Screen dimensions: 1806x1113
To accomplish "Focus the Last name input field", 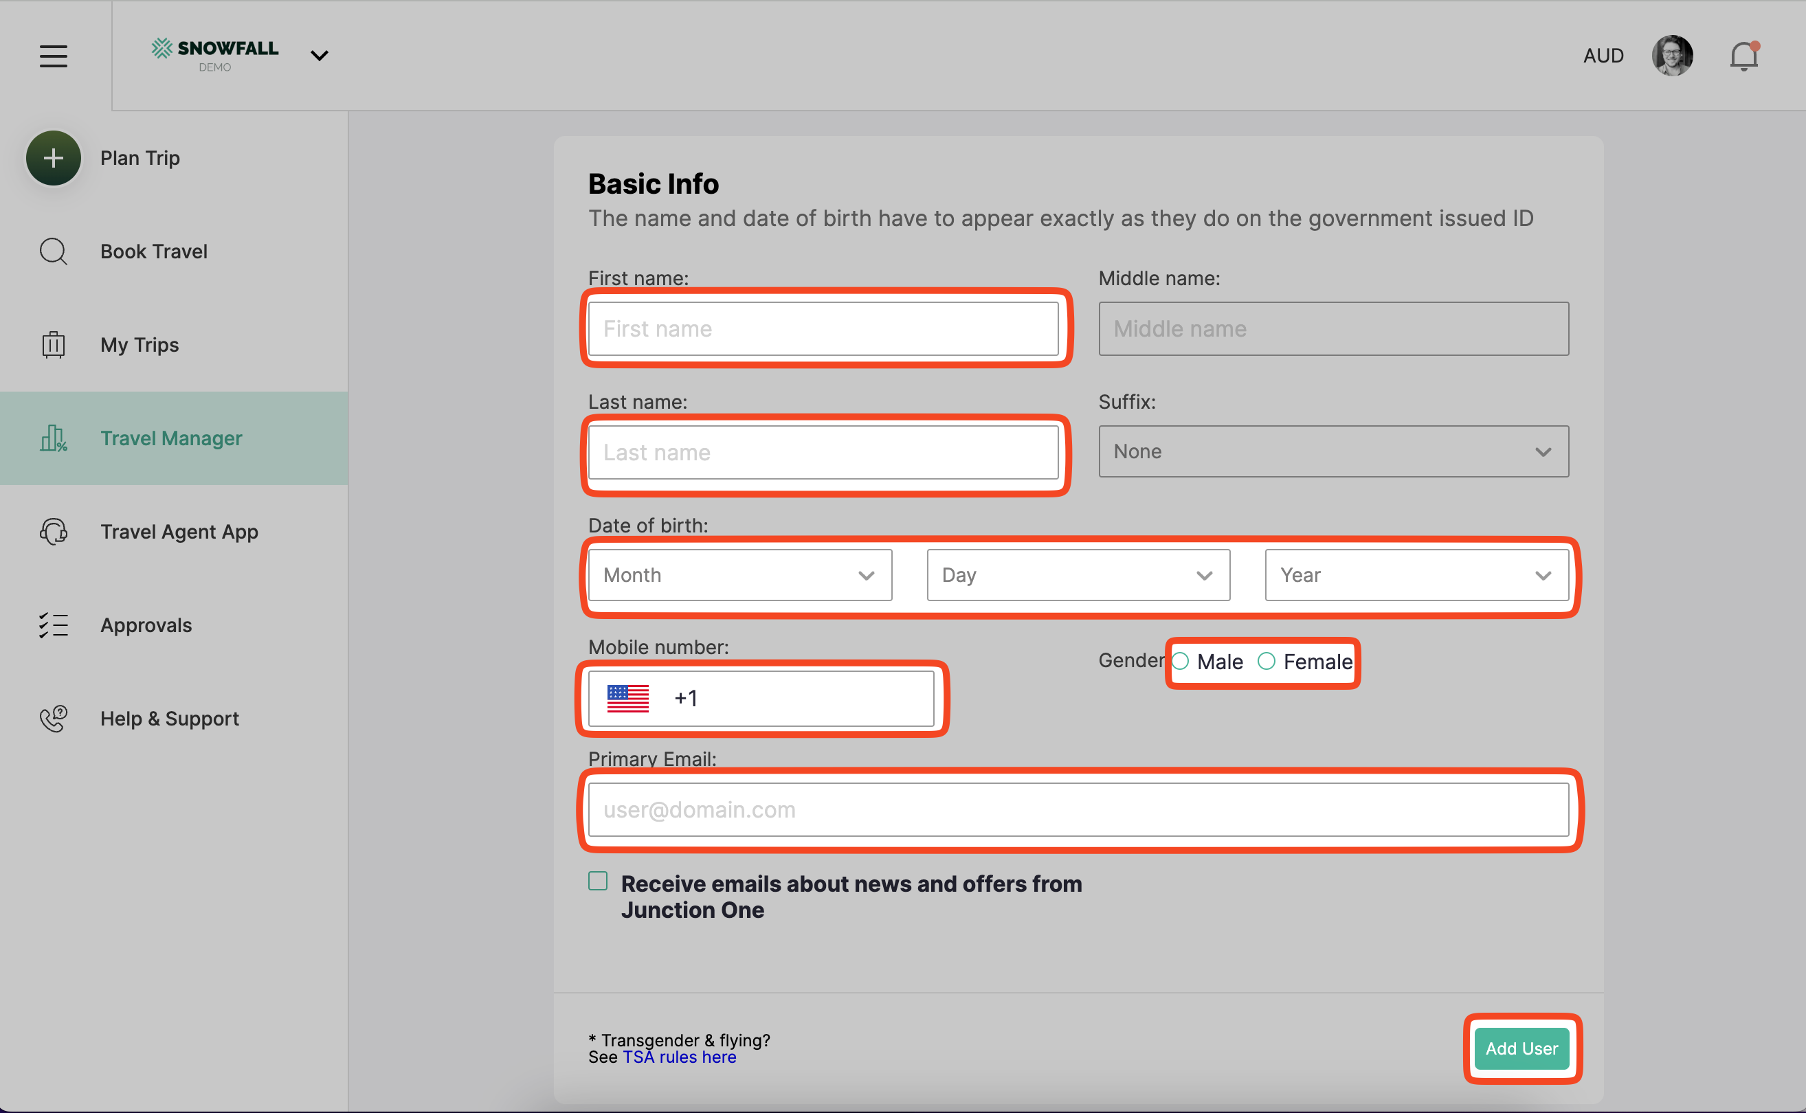I will (x=823, y=452).
